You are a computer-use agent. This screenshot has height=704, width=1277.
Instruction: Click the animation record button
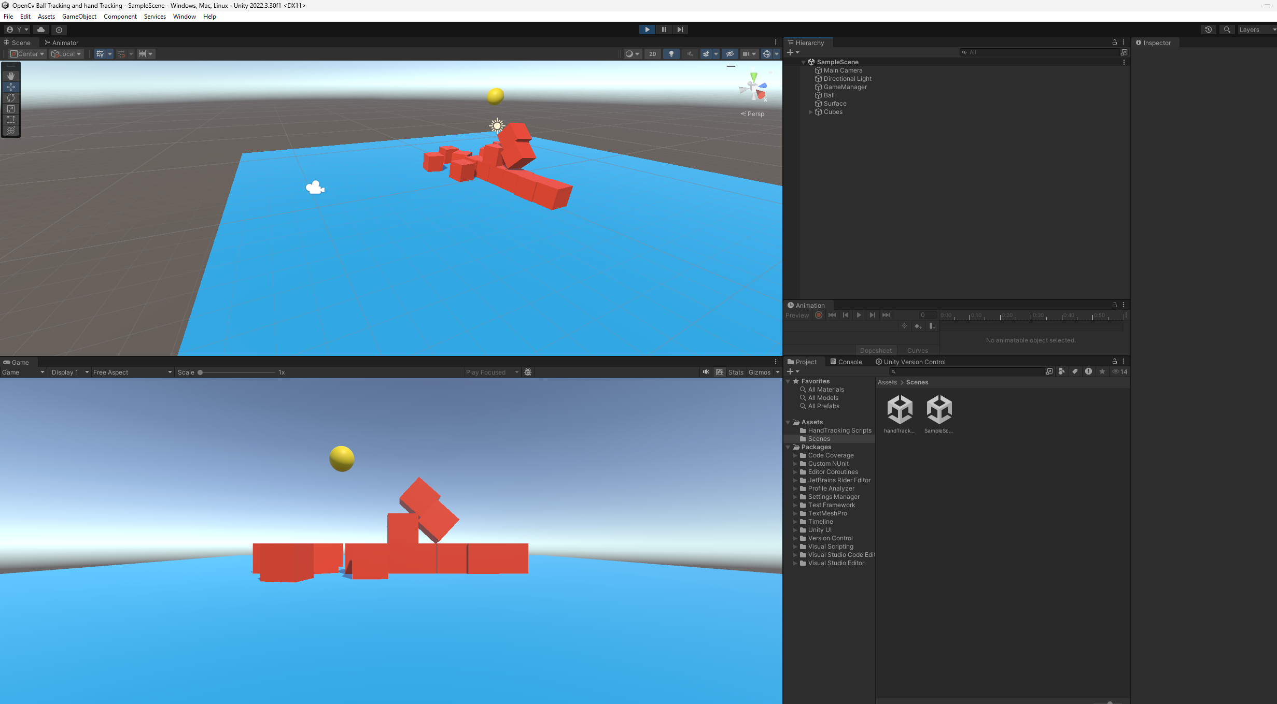(818, 315)
